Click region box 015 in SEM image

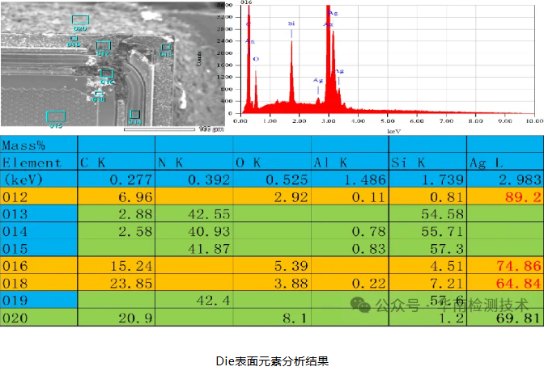(56, 116)
